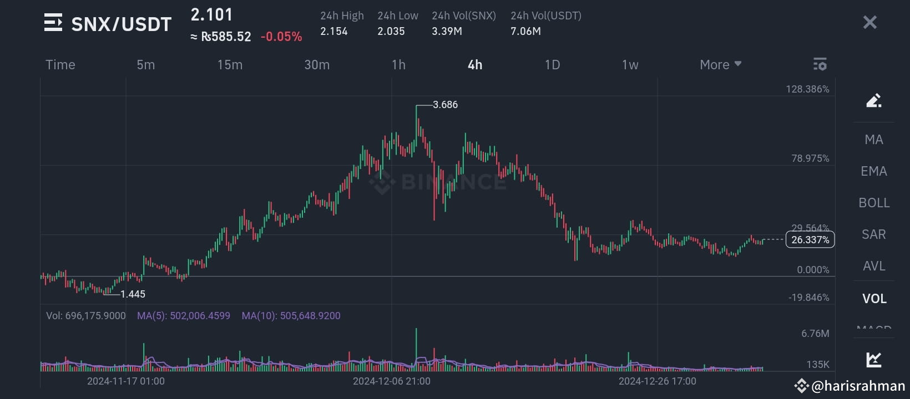
Task: Toggle the AVL indicator on
Action: pos(873,265)
